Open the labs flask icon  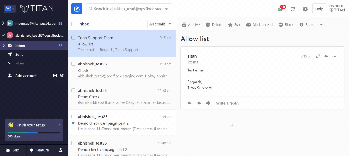(x=61, y=150)
